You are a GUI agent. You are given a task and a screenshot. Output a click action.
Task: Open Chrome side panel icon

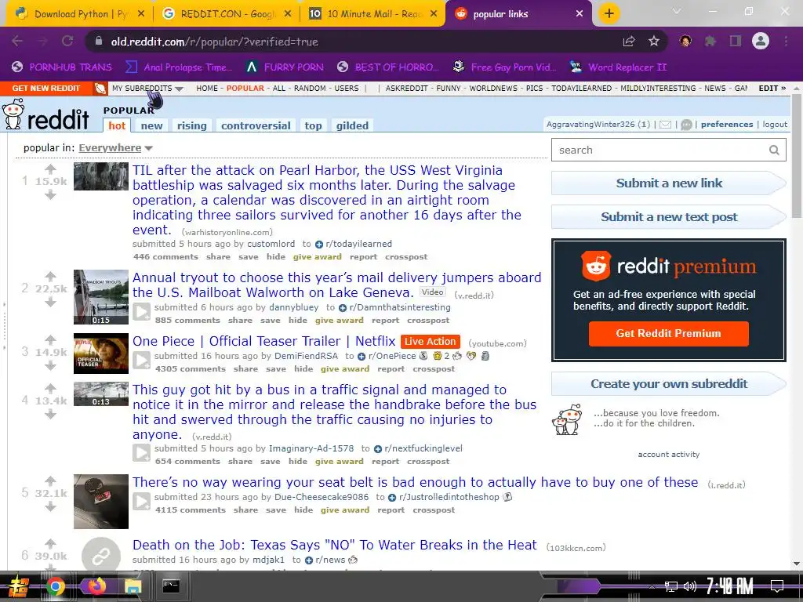coord(736,41)
